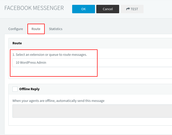The image size is (172, 135).
Task: Click the TEST button
Action: coord(132,9)
